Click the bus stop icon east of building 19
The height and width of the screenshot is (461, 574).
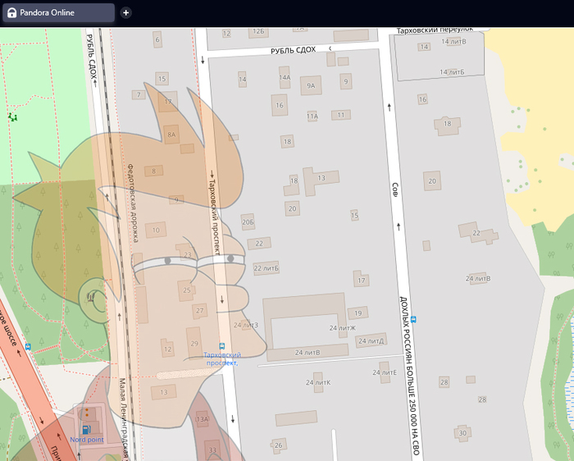point(413,319)
